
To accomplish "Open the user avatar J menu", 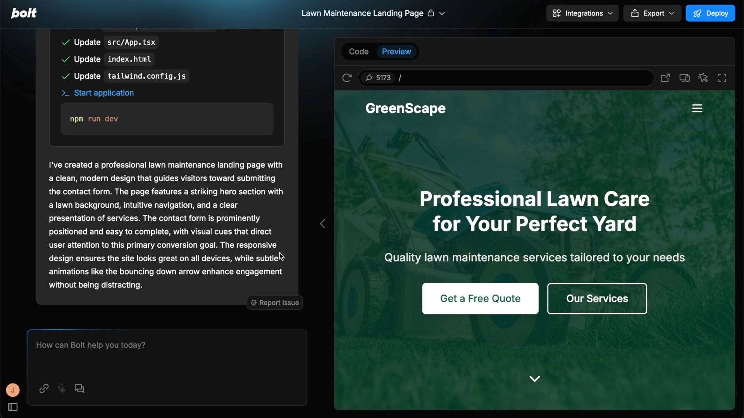I will click(13, 390).
